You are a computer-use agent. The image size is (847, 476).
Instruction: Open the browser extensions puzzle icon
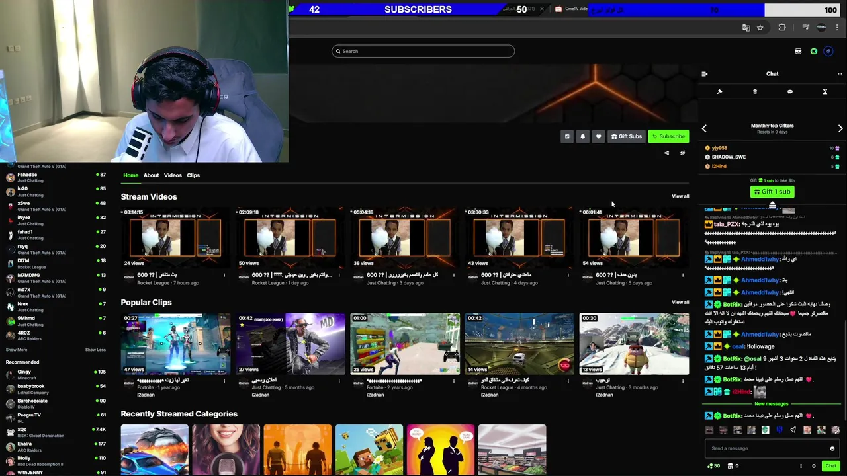click(x=782, y=28)
